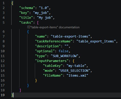Screen dimensions: 121x99
Task: Click the pink opening square bracket
Action: pyautogui.click(x=38, y=23)
